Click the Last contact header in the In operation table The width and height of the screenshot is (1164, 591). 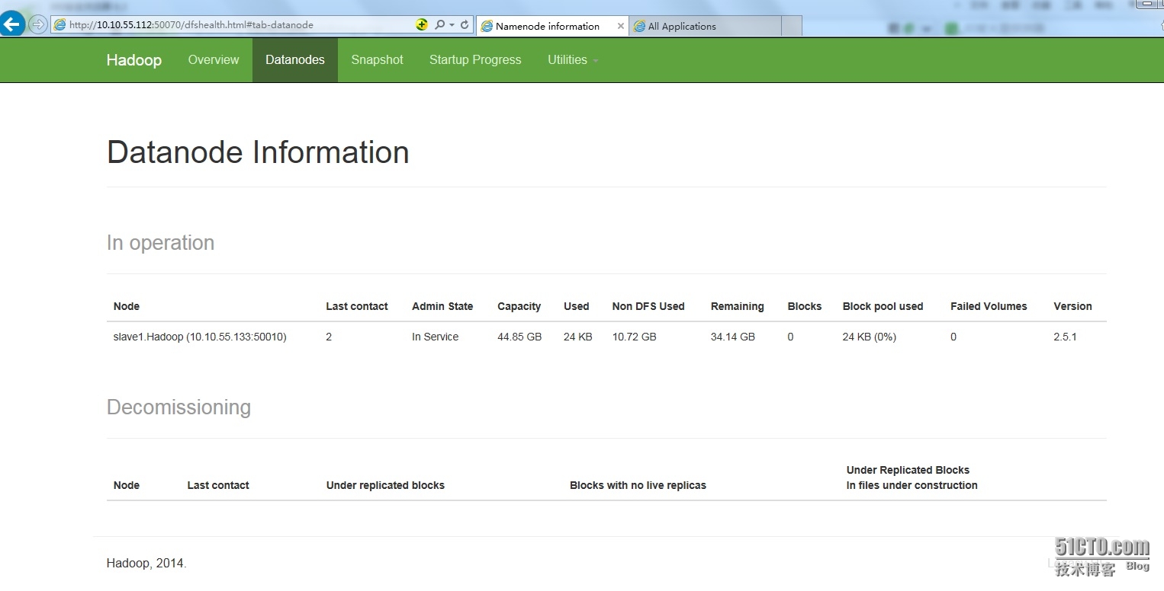click(x=357, y=306)
